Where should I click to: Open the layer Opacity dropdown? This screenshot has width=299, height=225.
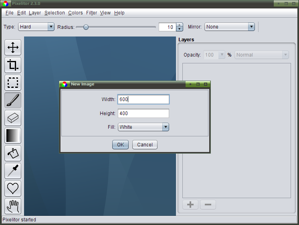(x=214, y=55)
